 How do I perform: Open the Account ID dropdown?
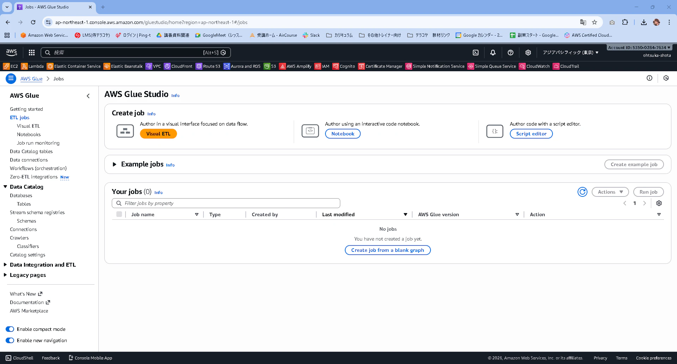pyautogui.click(x=639, y=47)
